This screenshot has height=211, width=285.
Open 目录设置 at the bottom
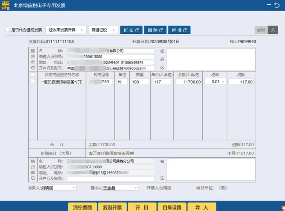172,207
